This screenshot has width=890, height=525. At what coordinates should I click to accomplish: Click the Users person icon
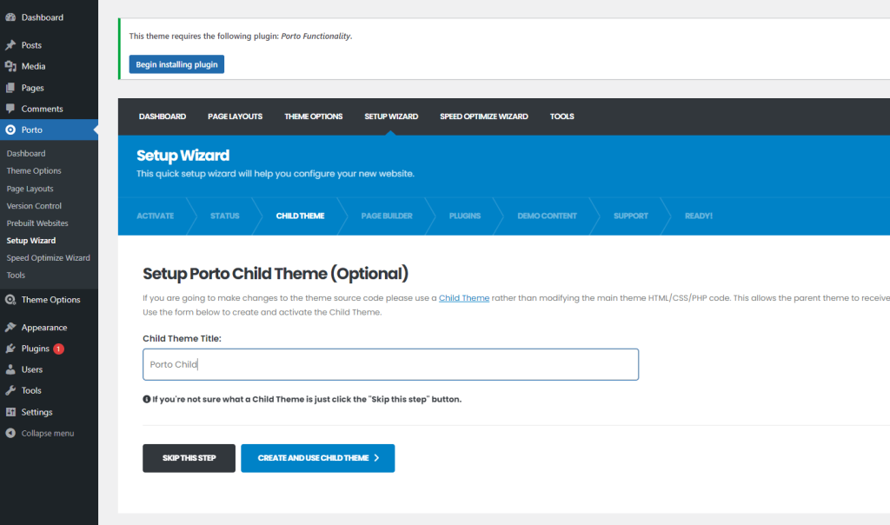pos(10,369)
